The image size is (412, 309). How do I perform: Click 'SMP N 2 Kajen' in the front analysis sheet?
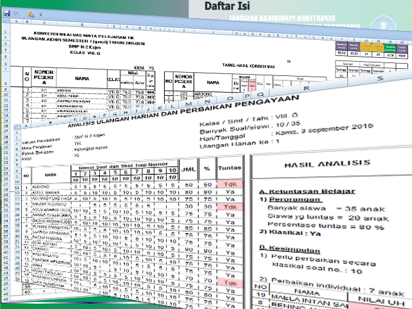coord(89,136)
